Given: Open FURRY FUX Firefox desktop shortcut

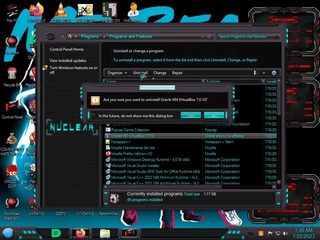Looking at the screenshot, I should click(x=36, y=13).
